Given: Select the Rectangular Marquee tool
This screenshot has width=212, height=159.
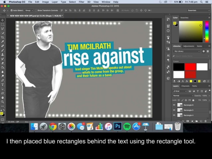Looking at the screenshot, I should [x=2, y=24].
